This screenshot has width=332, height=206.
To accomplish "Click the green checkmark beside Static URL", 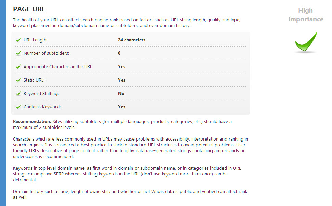I will [18, 80].
